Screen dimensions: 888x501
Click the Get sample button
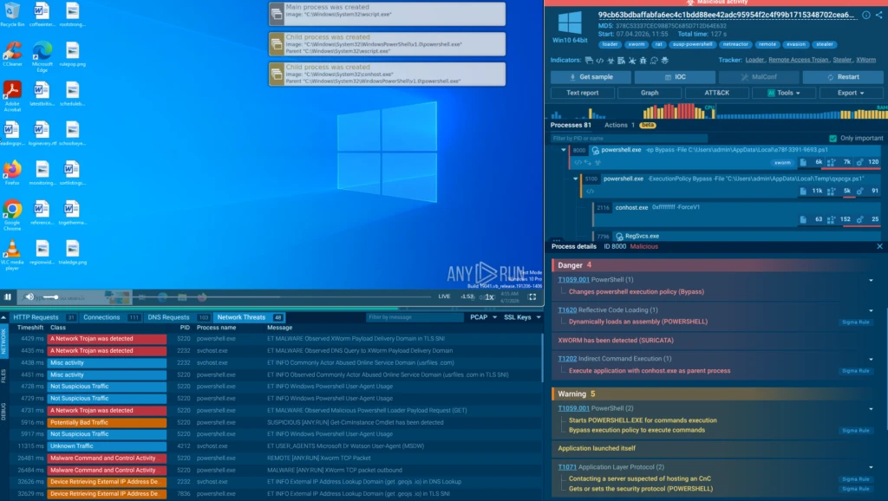tap(590, 77)
